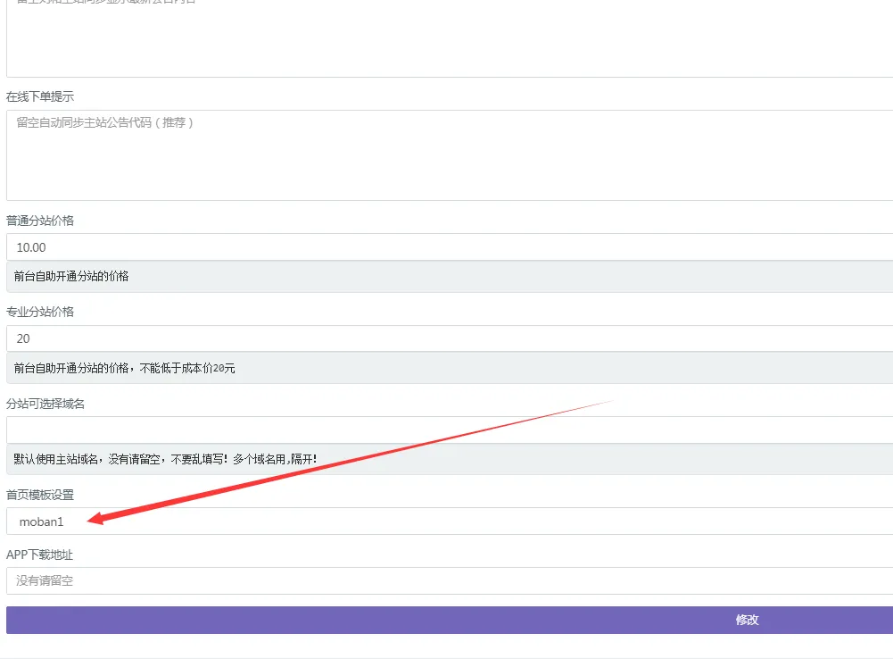Focus the APP下载地址 input field
893x659 pixels.
pyautogui.click(x=446, y=581)
